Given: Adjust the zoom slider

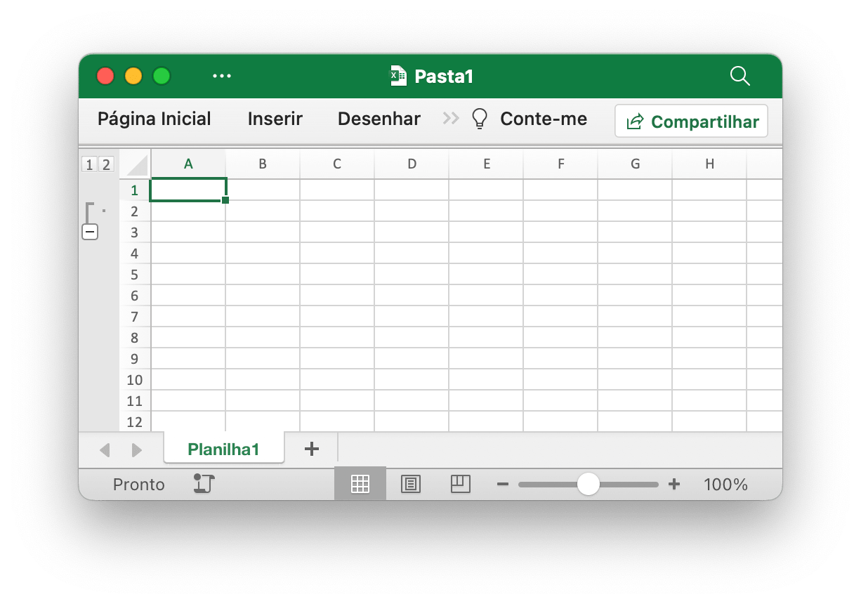Looking at the screenshot, I should click(x=589, y=483).
